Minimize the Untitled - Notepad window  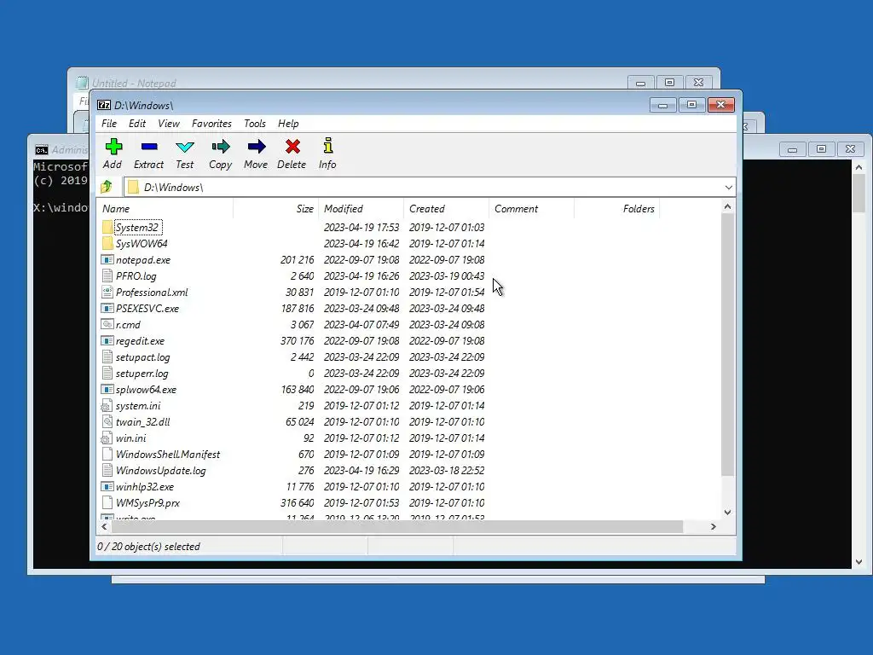[641, 83]
